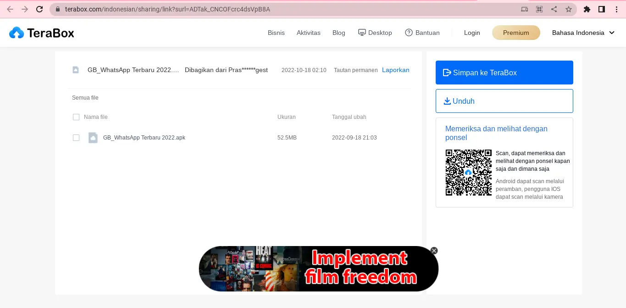Open the Bisnis menu item
626x308 pixels.
(276, 33)
